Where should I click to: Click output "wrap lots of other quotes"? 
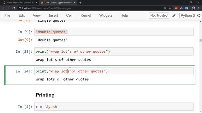click(62, 79)
